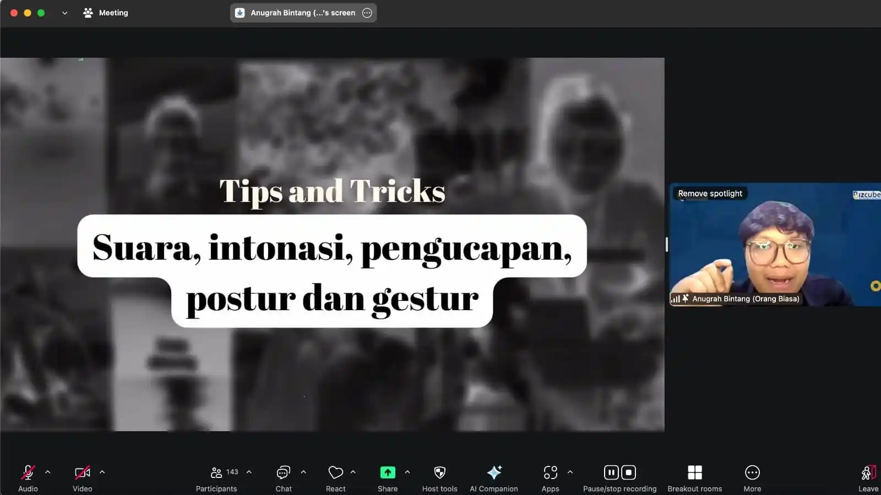Open the More options menu
The width and height of the screenshot is (881, 495).
(x=752, y=477)
